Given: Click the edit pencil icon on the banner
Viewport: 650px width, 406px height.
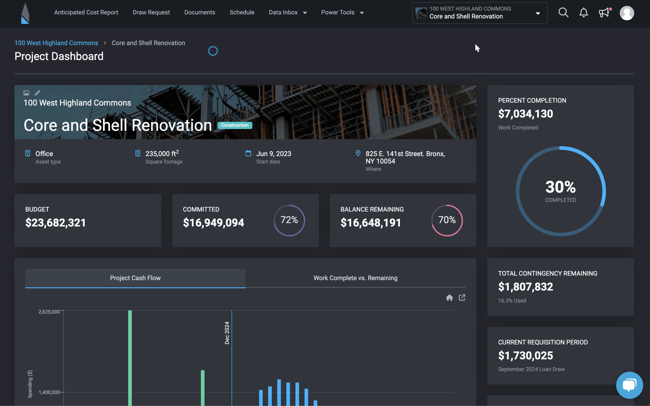Looking at the screenshot, I should [x=37, y=93].
